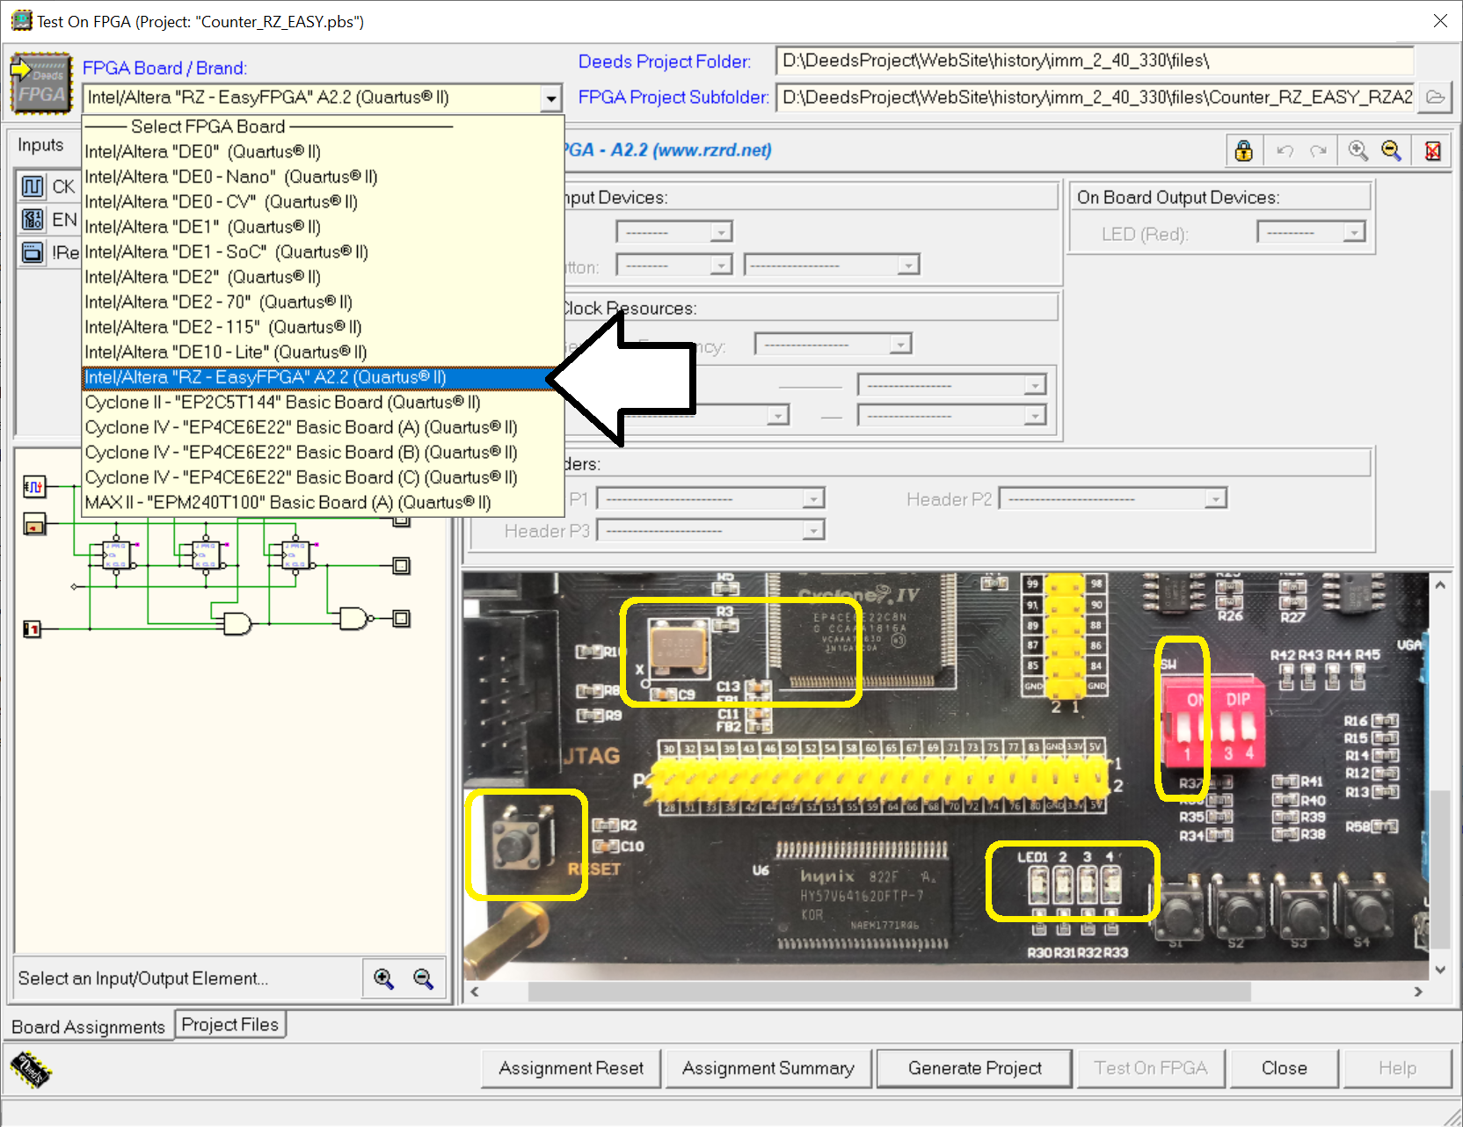
Task: Open the FPGA Board / Brand dropdown arrow
Action: tap(551, 98)
